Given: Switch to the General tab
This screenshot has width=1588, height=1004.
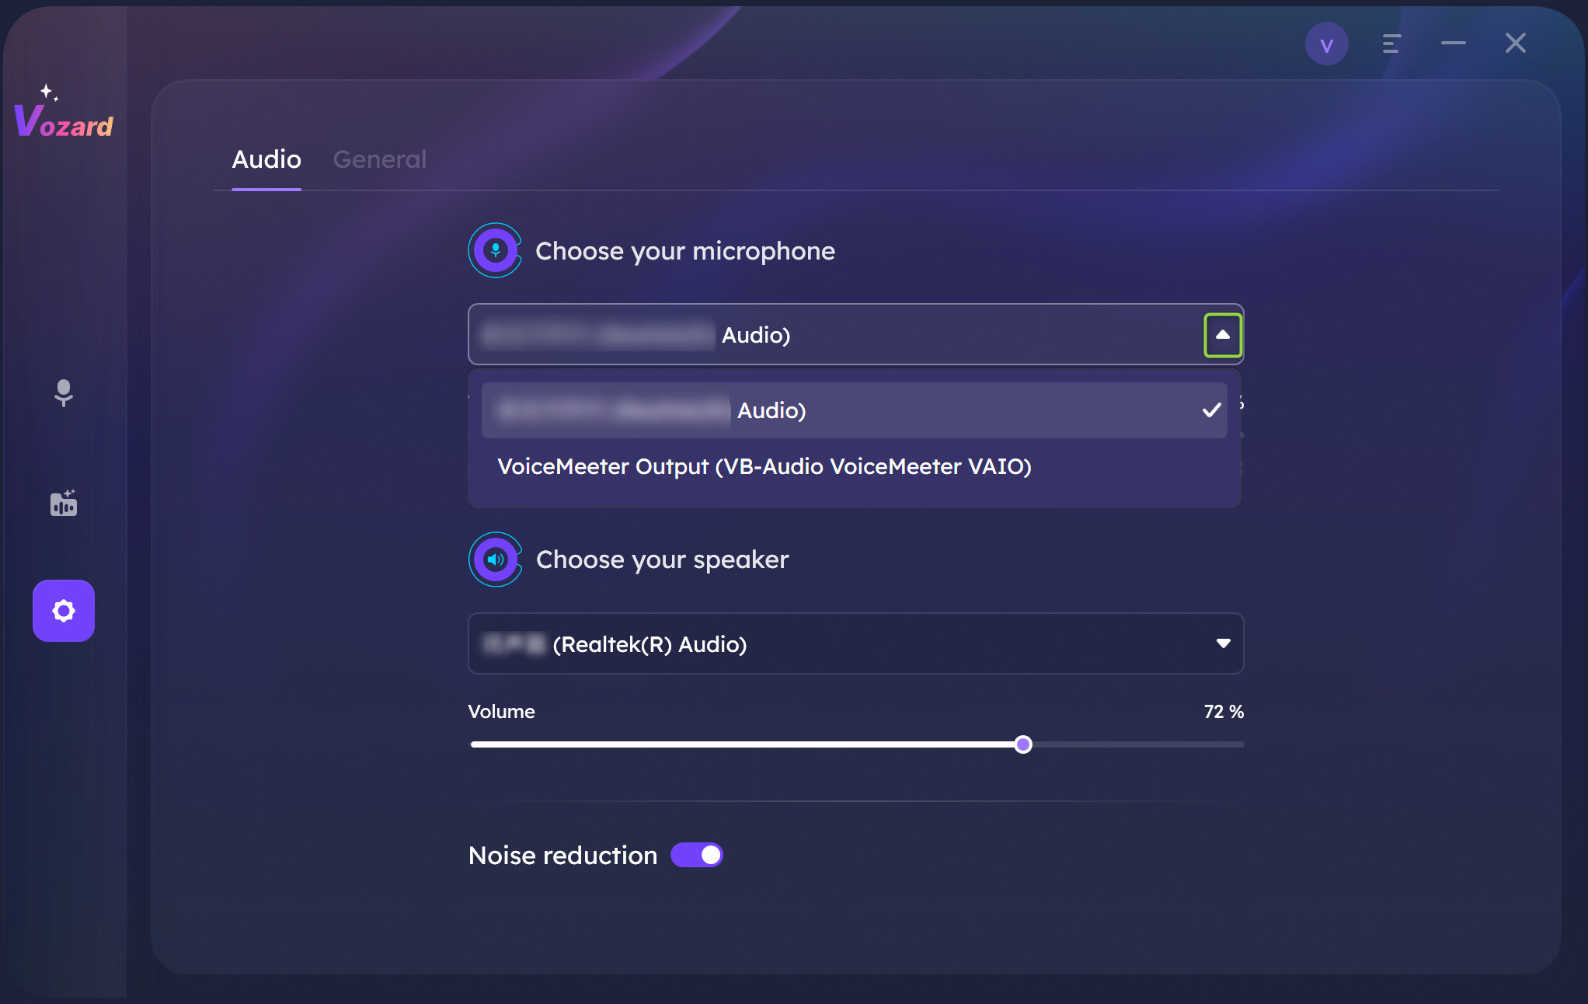Looking at the screenshot, I should (x=379, y=159).
